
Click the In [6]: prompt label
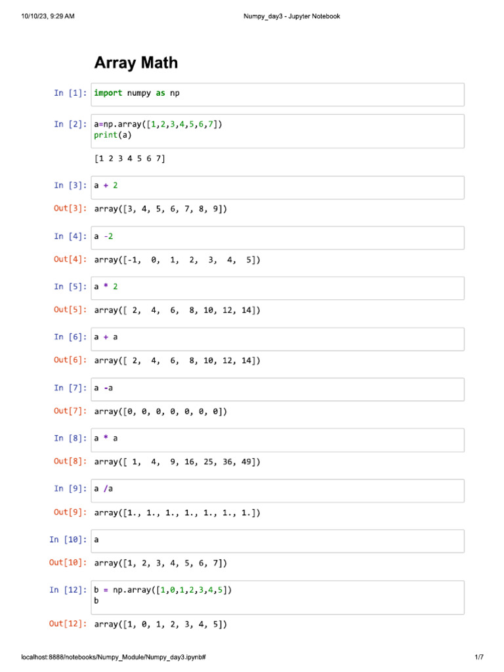(x=70, y=337)
